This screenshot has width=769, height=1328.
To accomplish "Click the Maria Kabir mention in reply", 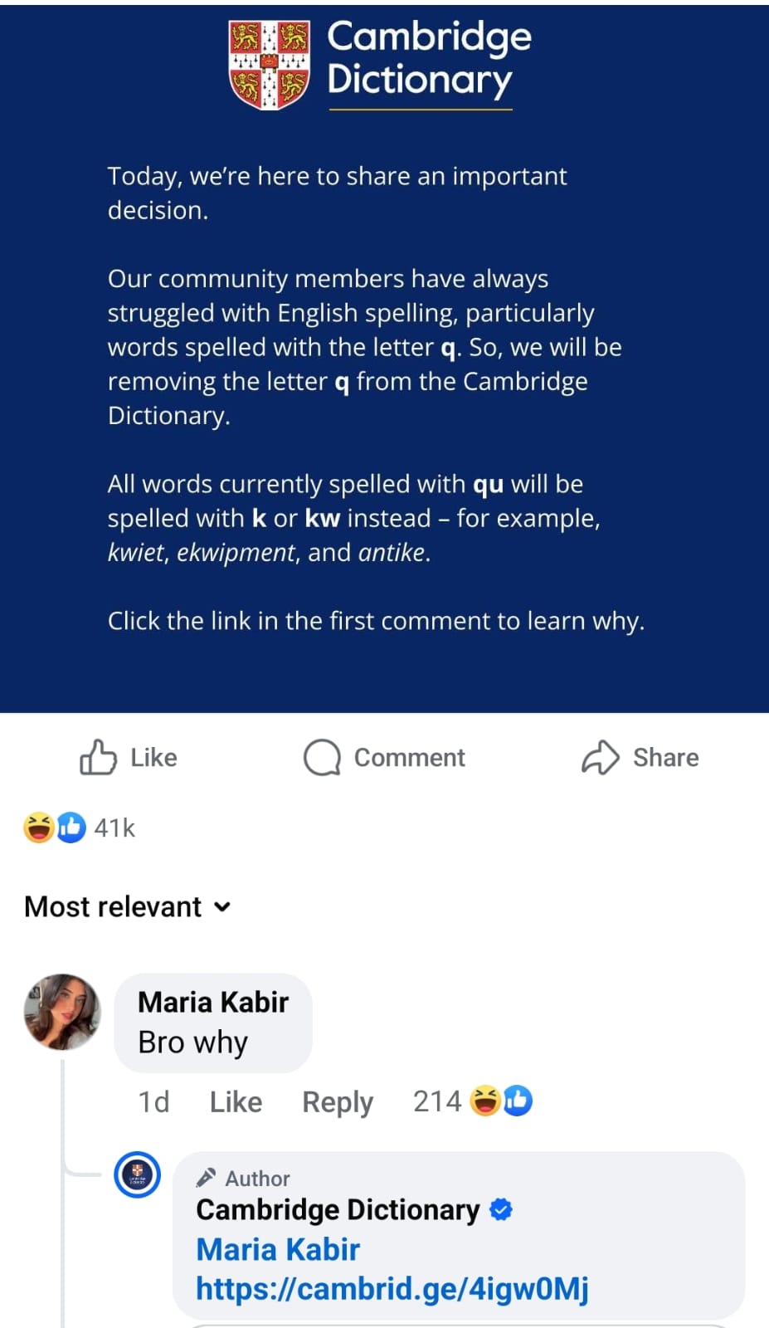I will [278, 1249].
